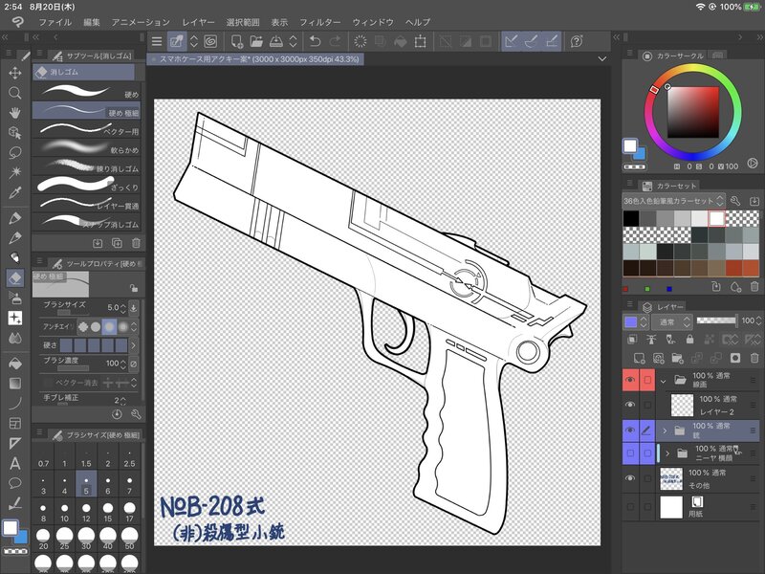This screenshot has width=765, height=574.
Task: Click the delete layer trash icon
Action: (x=754, y=358)
